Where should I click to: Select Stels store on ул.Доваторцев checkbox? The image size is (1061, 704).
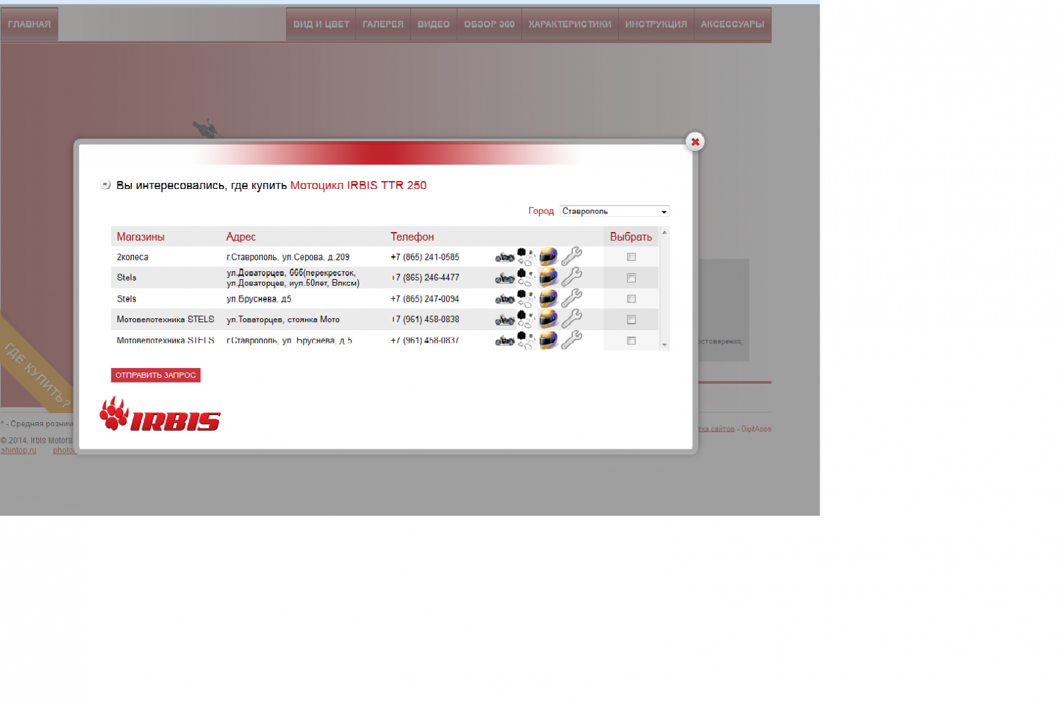pyautogui.click(x=631, y=278)
